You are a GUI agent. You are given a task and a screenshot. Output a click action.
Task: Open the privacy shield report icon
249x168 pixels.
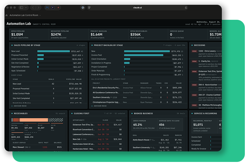(x=83, y=7)
